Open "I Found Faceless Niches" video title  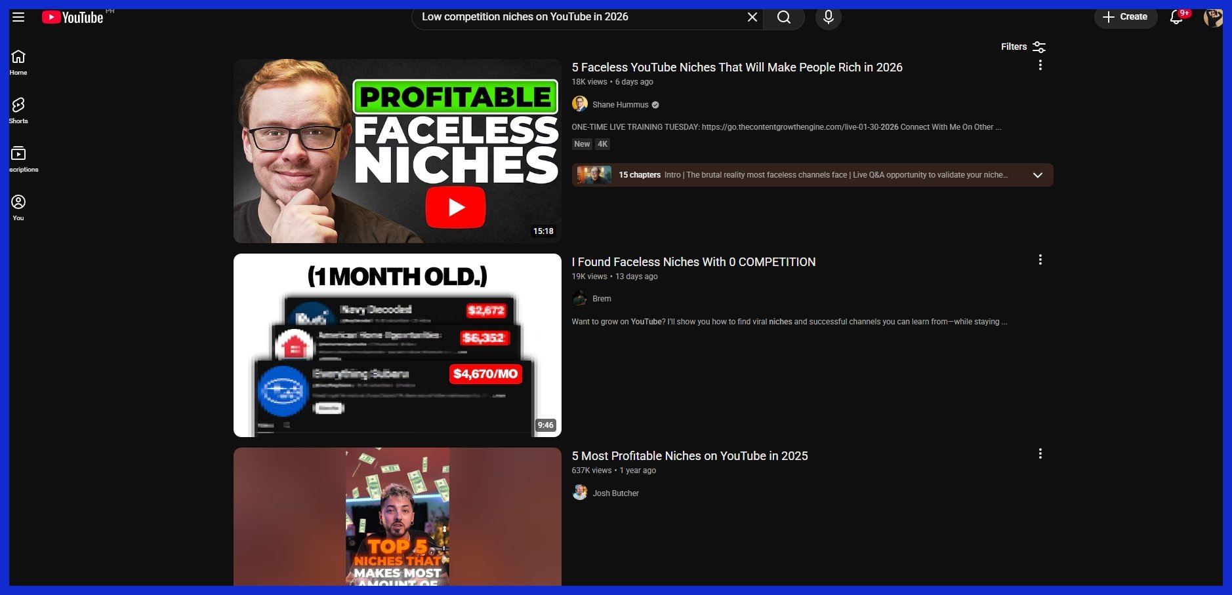pyautogui.click(x=693, y=262)
